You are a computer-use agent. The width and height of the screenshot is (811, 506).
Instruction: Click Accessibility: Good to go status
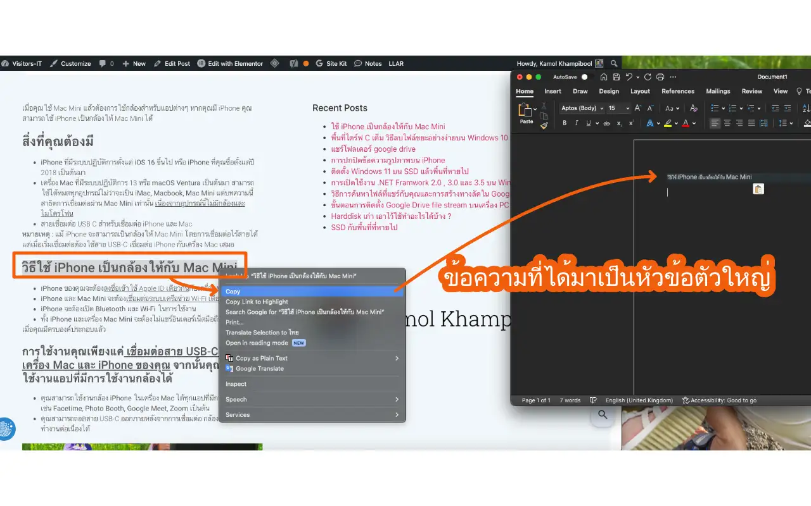(719, 400)
